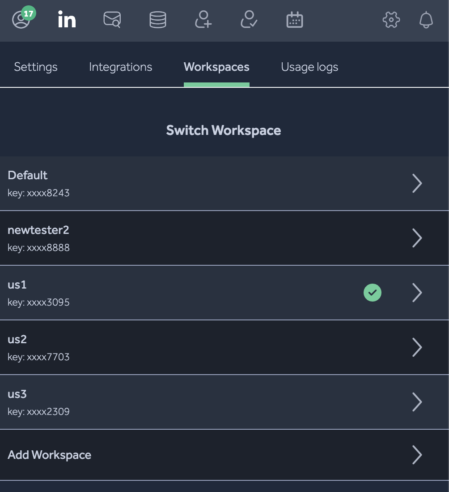The width and height of the screenshot is (449, 492).
Task: Click the verified contact person-check icon
Action: (249, 20)
